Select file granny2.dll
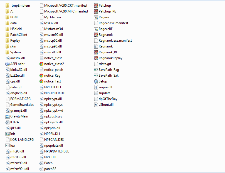Viewport: 225px width, 173px height. point(16,111)
